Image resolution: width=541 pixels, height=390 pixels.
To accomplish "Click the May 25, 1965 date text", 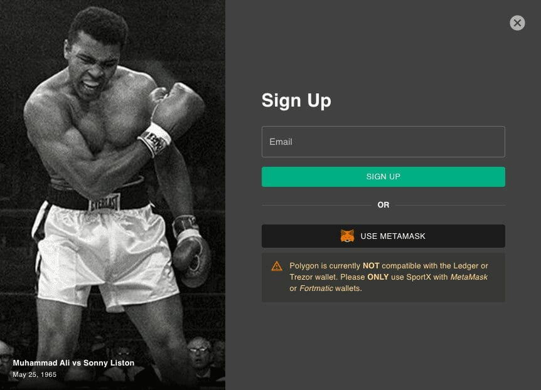I will click(35, 374).
